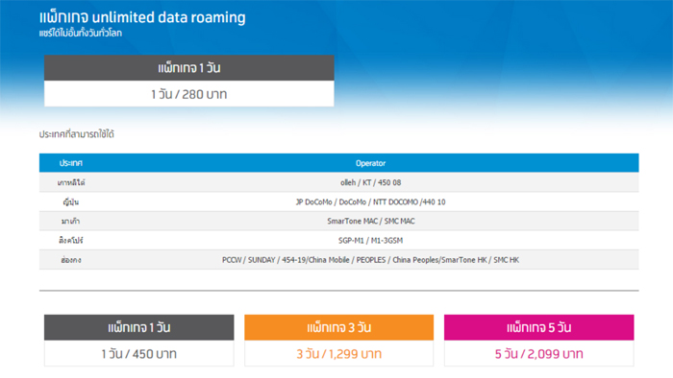The width and height of the screenshot is (673, 378).
Task: Select the operator cell 'SmarTone MAC / SMC MAC'
Action: click(370, 222)
